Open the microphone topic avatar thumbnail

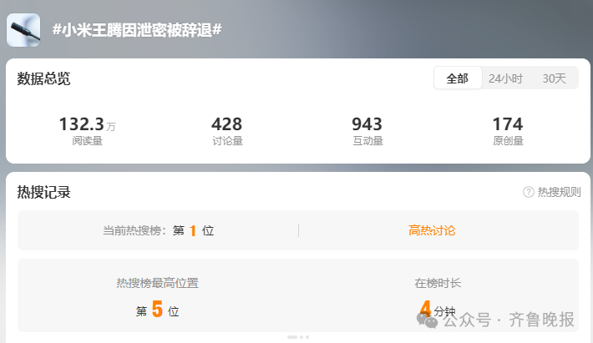[x=23, y=30]
